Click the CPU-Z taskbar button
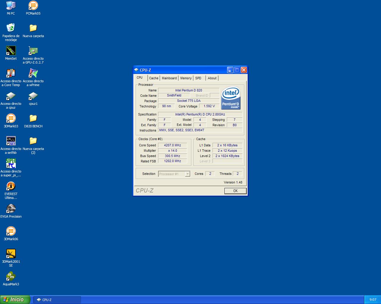Viewport: 381px width, 304px height. (x=57, y=300)
